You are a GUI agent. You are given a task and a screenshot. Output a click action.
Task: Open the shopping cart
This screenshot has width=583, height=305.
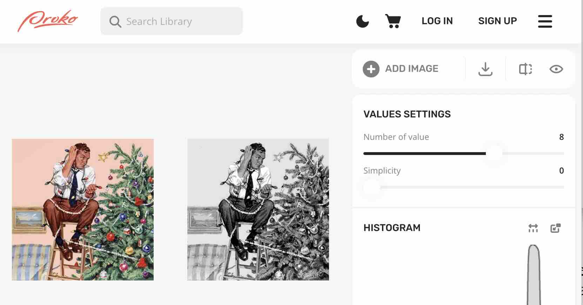(x=393, y=21)
